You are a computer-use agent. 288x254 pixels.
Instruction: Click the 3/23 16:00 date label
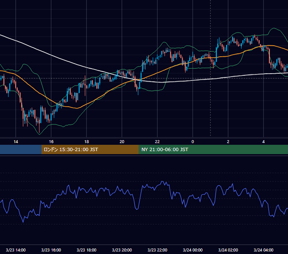(51, 250)
